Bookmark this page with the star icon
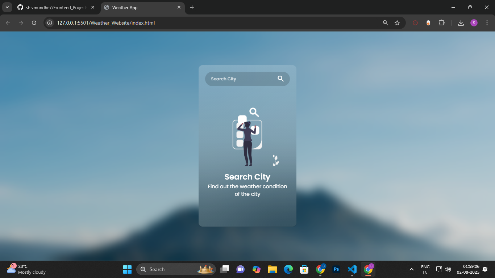 point(397,23)
